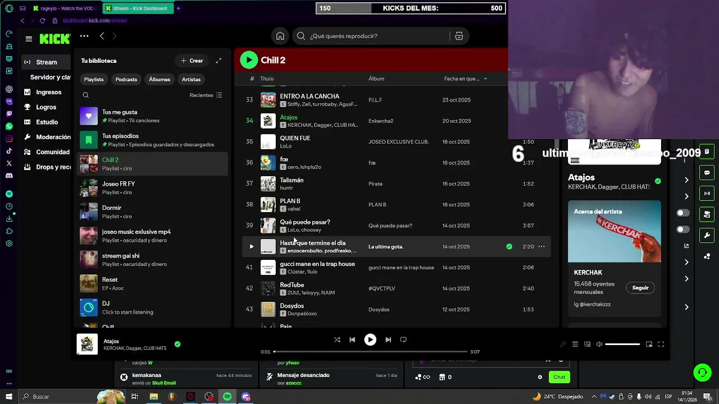Click the green Chat button

[559, 377]
